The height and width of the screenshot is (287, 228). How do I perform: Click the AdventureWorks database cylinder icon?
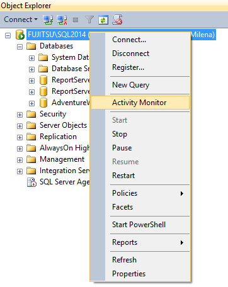[x=43, y=103]
